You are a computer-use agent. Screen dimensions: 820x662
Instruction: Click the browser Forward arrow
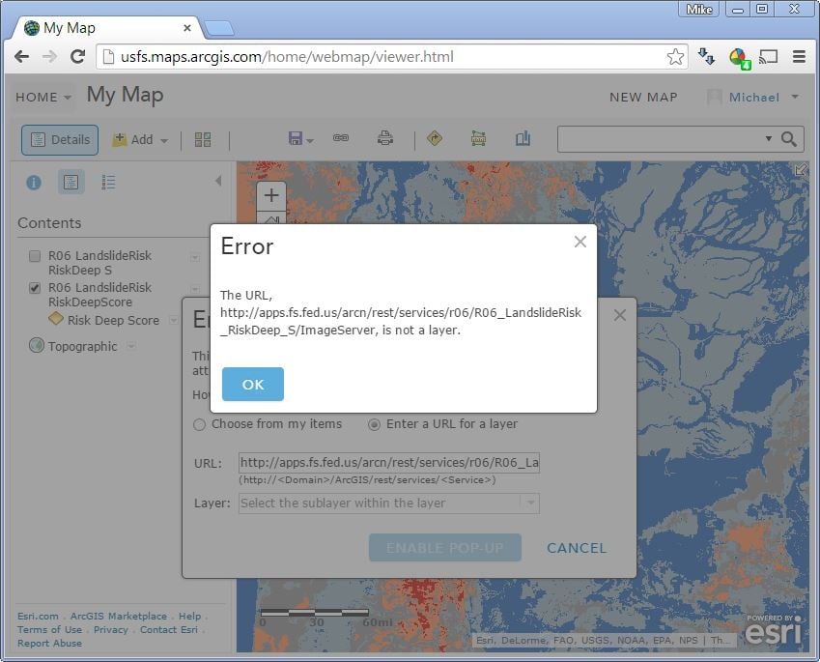[x=49, y=56]
